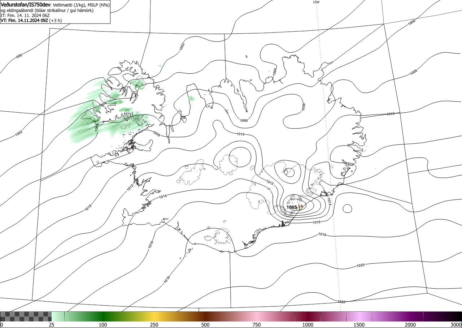
Task: Click the 998 isobar label
Action: click(19, 56)
